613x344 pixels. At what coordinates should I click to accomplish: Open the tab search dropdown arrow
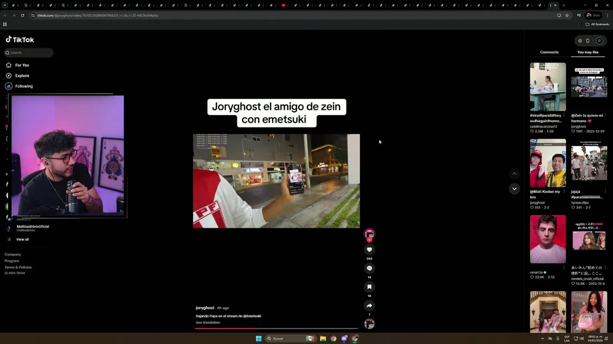[x=5, y=5]
